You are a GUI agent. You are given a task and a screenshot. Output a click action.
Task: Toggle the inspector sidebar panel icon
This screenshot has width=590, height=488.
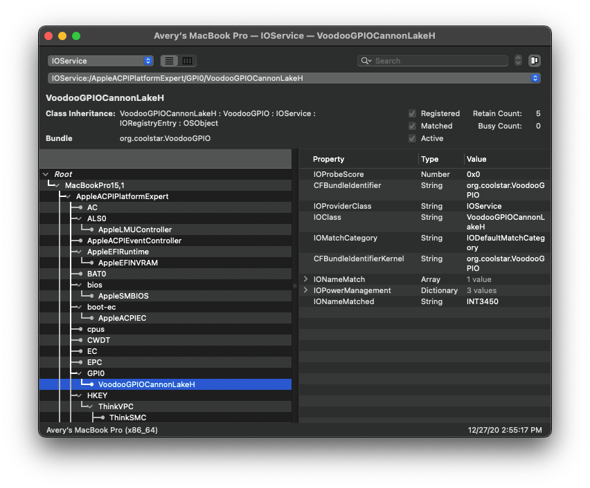(x=535, y=61)
